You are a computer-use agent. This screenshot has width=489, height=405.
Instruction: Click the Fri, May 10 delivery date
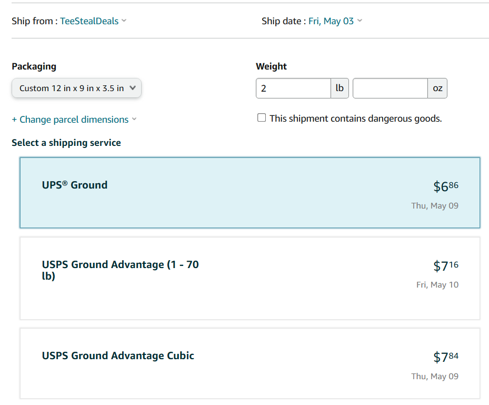(437, 284)
